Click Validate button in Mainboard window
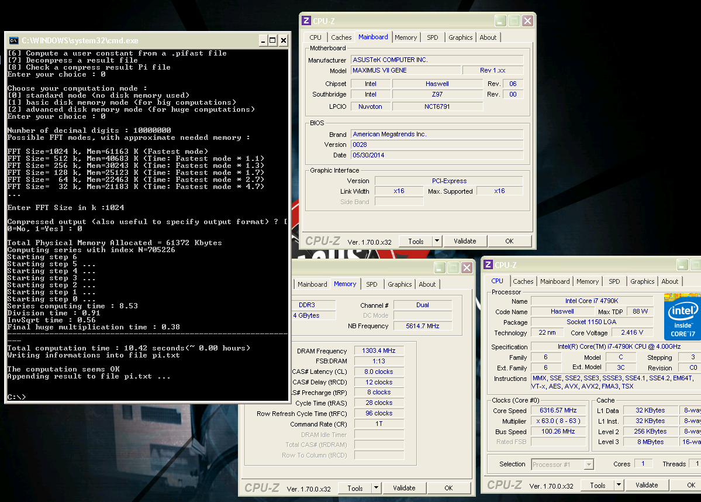 pos(465,241)
